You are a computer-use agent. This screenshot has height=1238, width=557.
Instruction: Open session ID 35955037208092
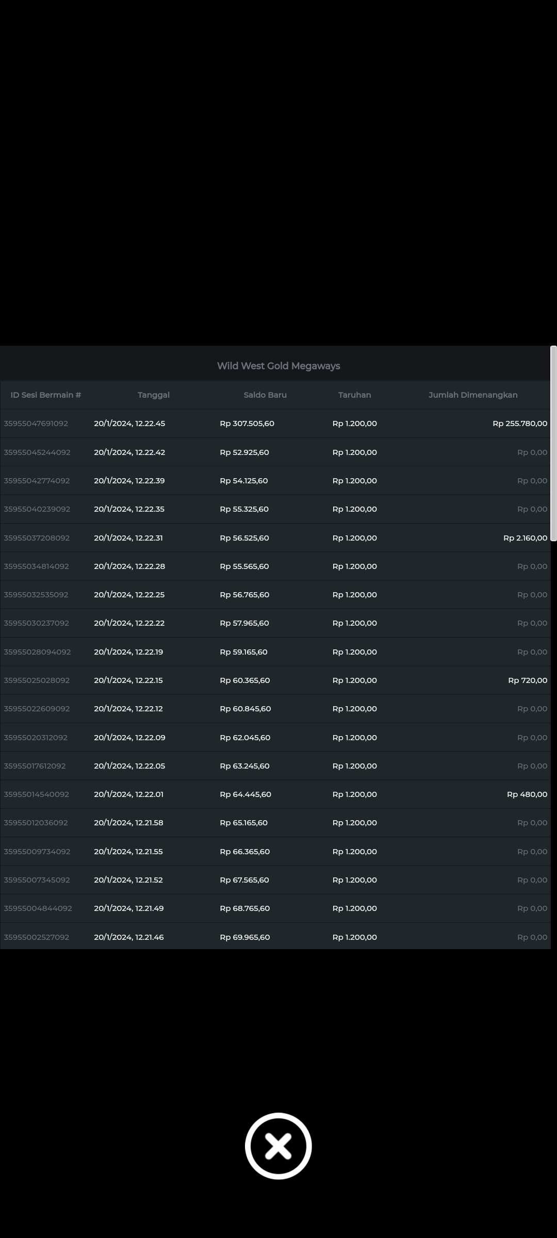click(x=37, y=537)
